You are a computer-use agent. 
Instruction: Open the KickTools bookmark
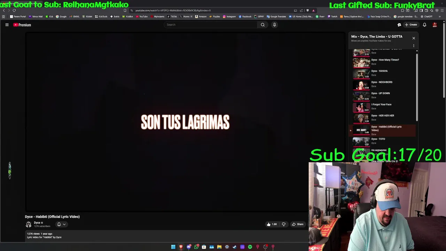[101, 16]
